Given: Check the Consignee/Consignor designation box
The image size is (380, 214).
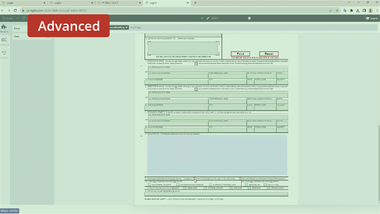Looking at the screenshot, I should [205, 188].
